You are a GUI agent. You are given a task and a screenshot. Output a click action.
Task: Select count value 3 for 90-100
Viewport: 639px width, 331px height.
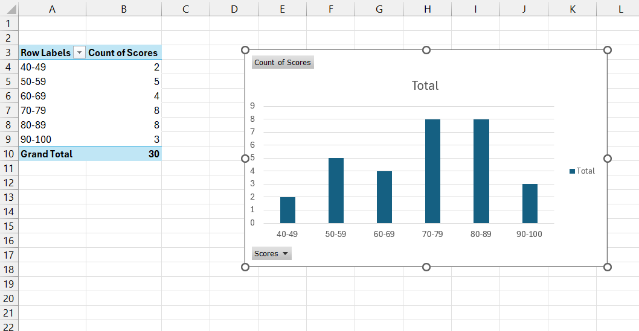tap(124, 139)
